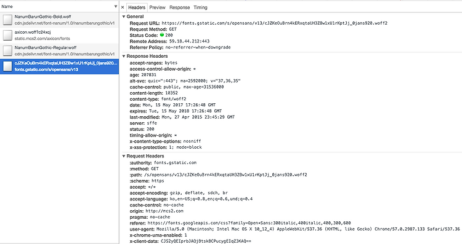Open the Response tab
Image resolution: width=462 pixels, height=244 pixels.
tap(179, 7)
